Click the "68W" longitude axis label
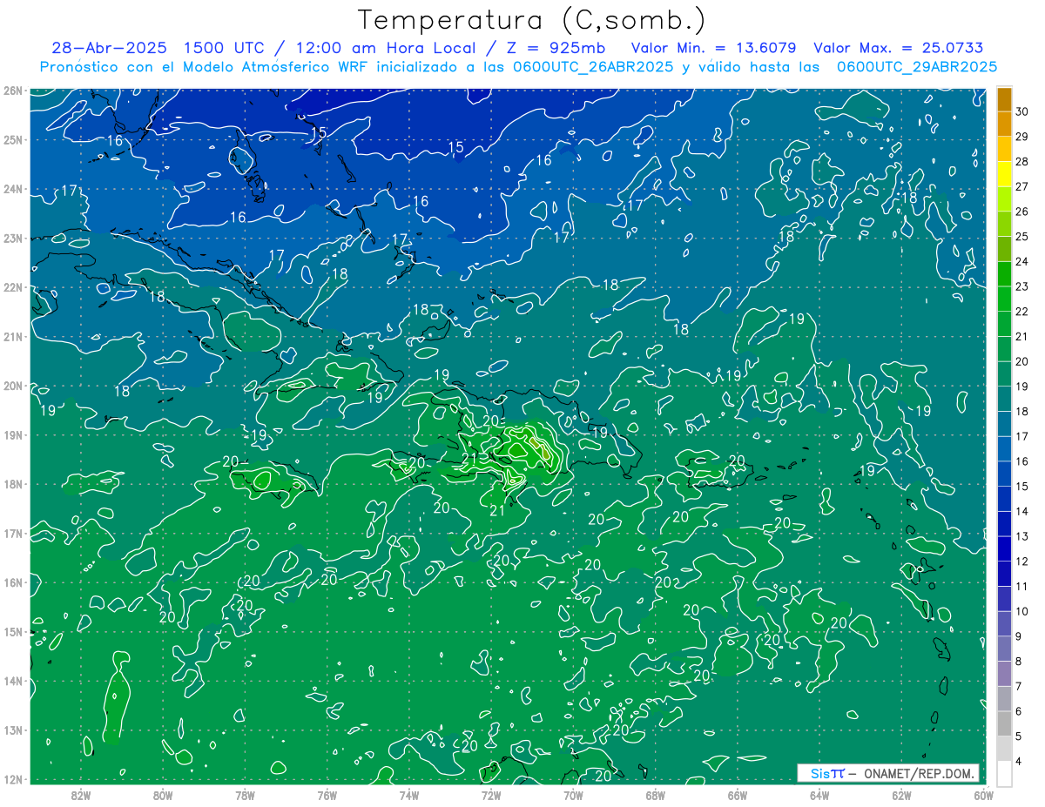1045x807 pixels. (x=655, y=795)
